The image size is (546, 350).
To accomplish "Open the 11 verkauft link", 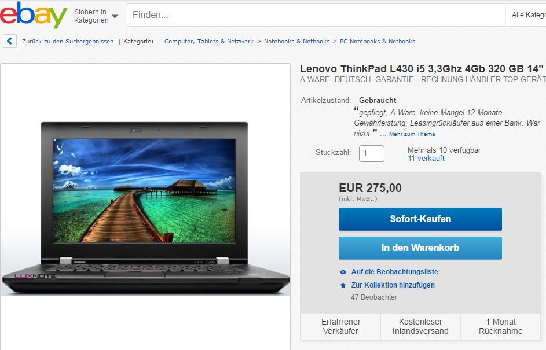I will point(426,159).
